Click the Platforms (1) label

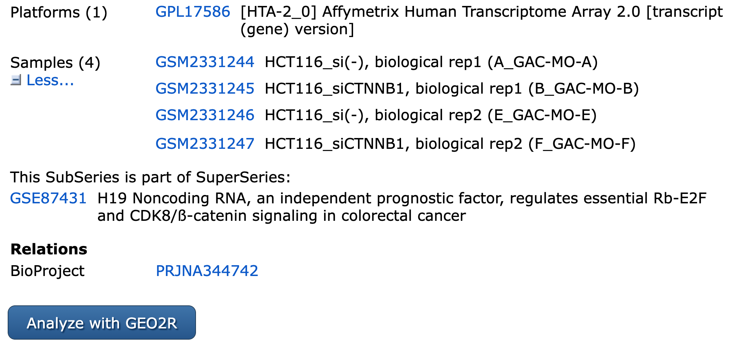(x=59, y=13)
